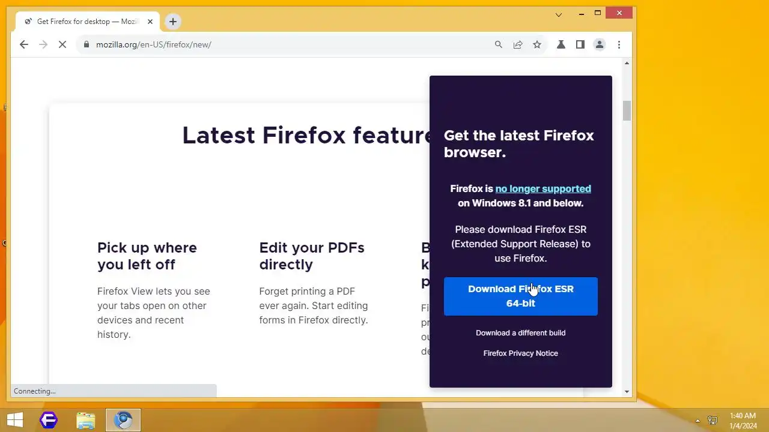Select the Chromium taskbar icon
The height and width of the screenshot is (432, 769).
(x=124, y=420)
